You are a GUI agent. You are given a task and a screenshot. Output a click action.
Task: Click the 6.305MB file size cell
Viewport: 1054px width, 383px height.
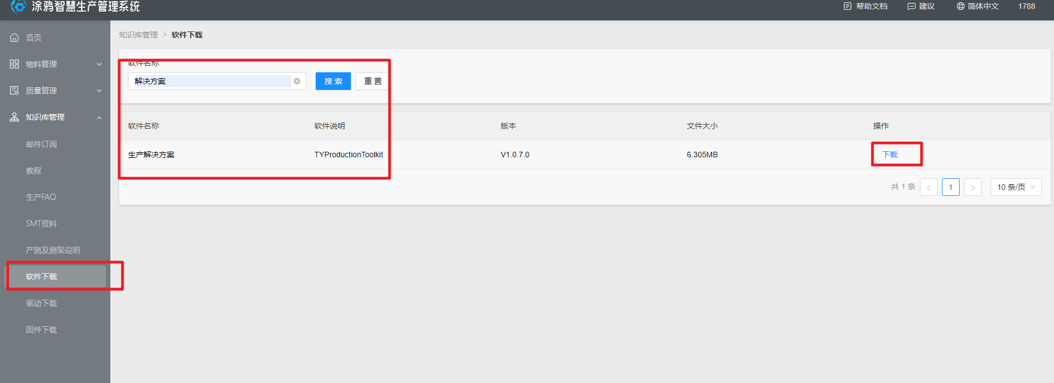702,155
